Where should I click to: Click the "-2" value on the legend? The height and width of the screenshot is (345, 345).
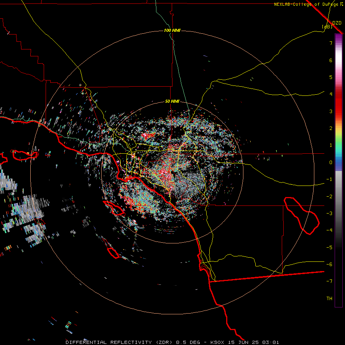point(329,196)
